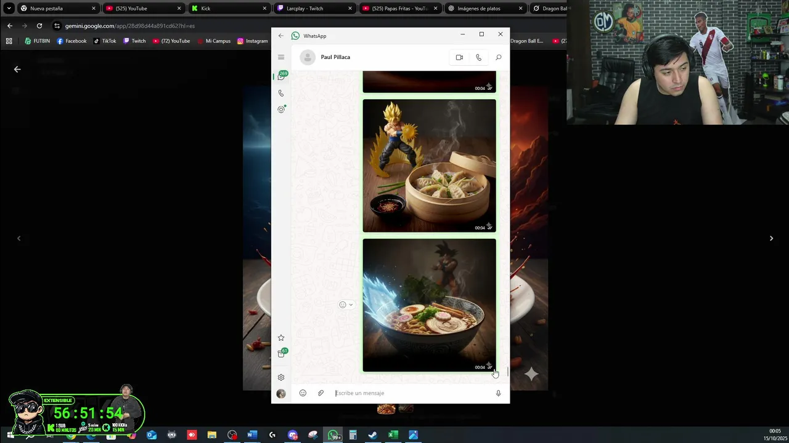Click the attach file paperclip icon
The image size is (789, 443).
tap(321, 393)
